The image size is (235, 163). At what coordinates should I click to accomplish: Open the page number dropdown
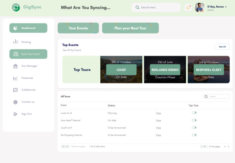click(x=204, y=147)
